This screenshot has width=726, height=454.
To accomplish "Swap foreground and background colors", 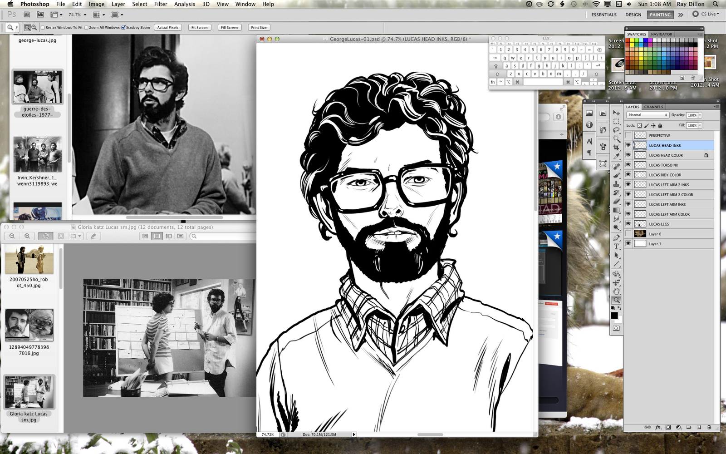I will click(619, 308).
